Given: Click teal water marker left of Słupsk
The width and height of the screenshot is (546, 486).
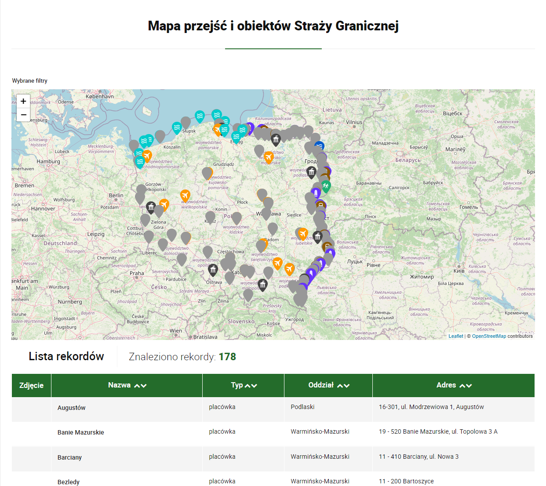Looking at the screenshot, I should coord(177,128).
